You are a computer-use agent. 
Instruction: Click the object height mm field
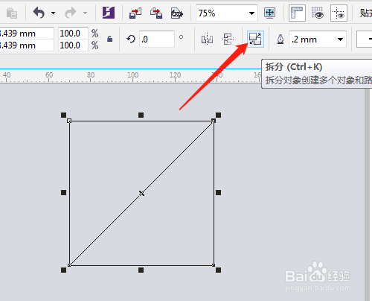pyautogui.click(x=27, y=45)
